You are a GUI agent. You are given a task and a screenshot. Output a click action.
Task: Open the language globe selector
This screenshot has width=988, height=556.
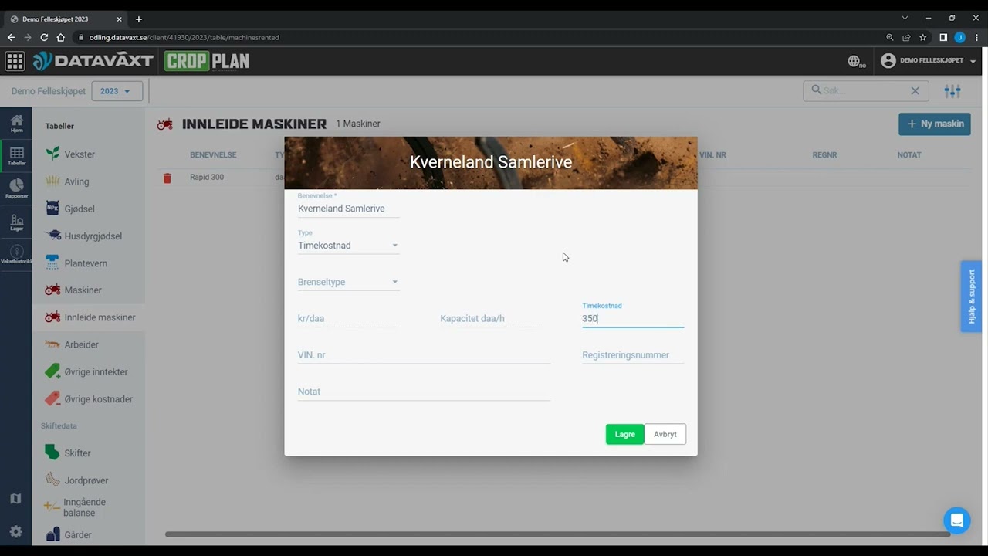[855, 61]
